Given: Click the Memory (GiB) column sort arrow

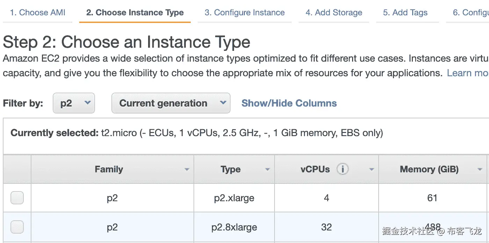Looking at the screenshot, I should 480,170.
